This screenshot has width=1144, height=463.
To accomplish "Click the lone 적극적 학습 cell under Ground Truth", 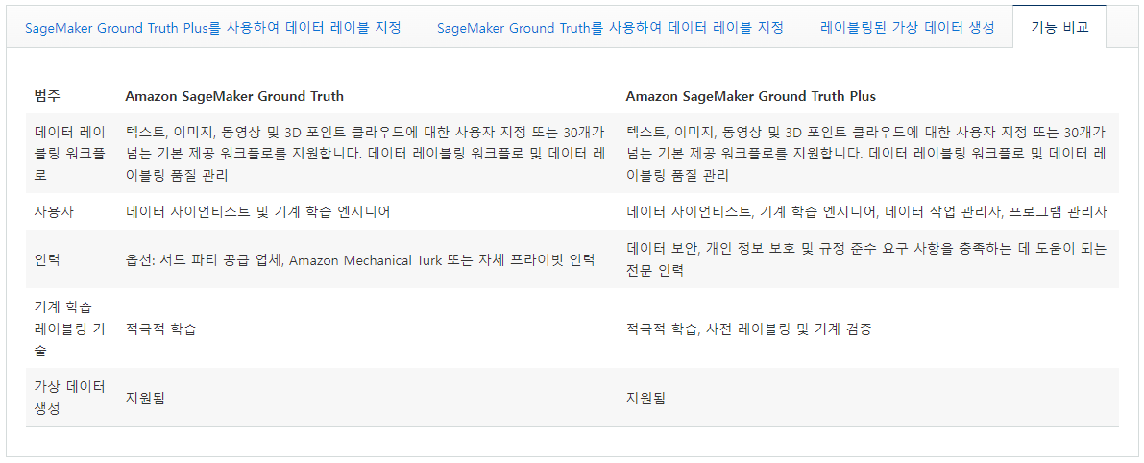I will [x=160, y=329].
